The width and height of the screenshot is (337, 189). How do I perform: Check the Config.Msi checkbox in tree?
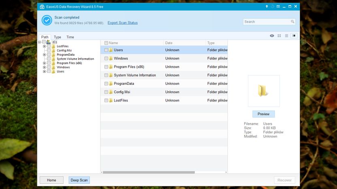click(x=49, y=50)
